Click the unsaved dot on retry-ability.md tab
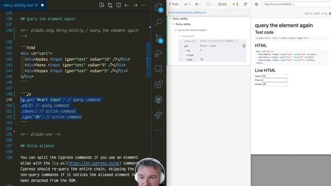 [42, 5]
